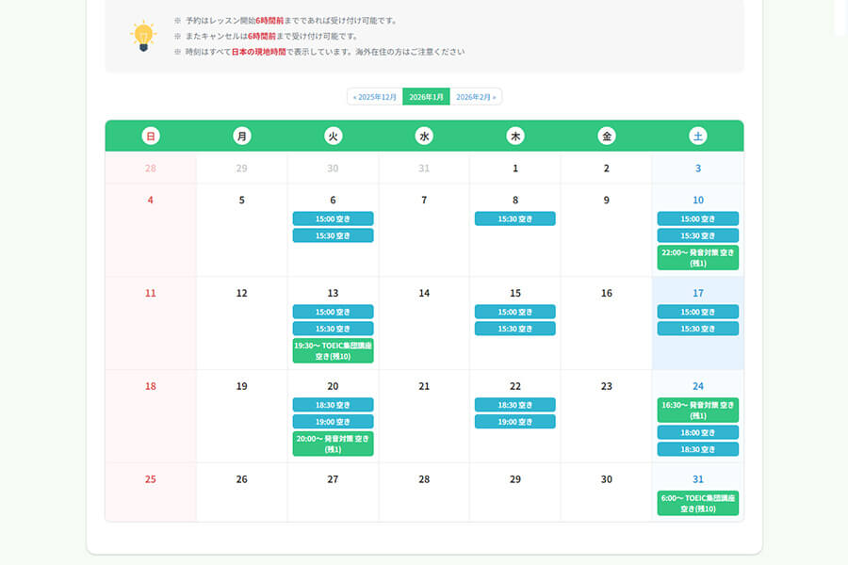The height and width of the screenshot is (565, 848).
Task: Go to previous month 2025年12月
Action: pyautogui.click(x=375, y=97)
